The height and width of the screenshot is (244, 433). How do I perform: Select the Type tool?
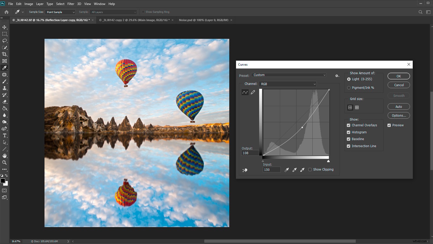4,135
